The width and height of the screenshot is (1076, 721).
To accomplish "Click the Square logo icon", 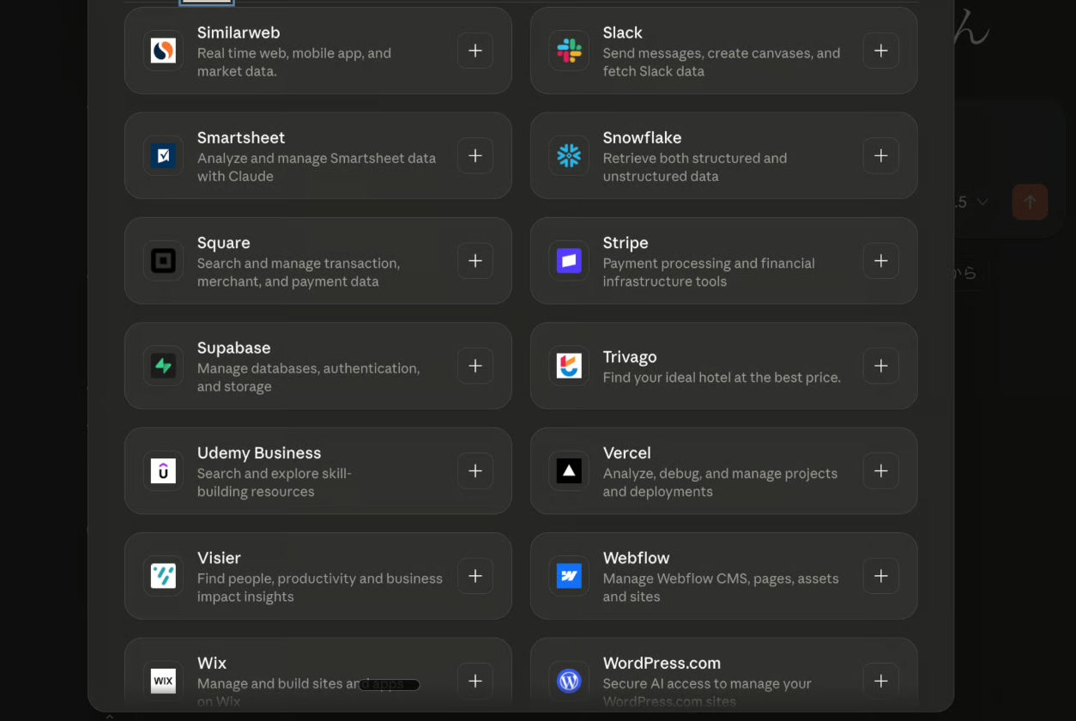I will (163, 261).
